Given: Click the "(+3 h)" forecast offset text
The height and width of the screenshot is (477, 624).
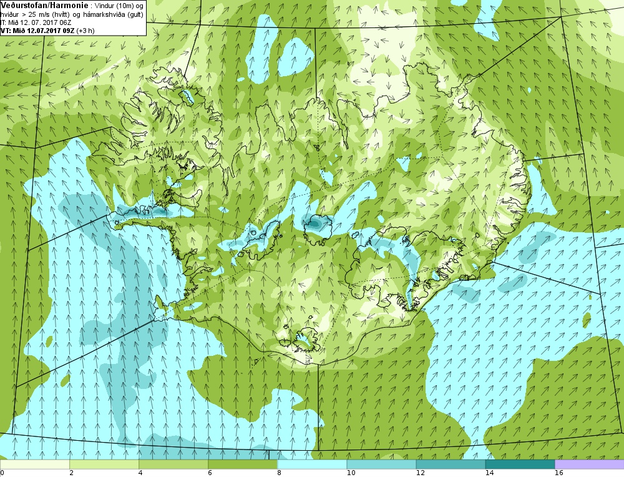Looking at the screenshot, I should tap(85, 31).
